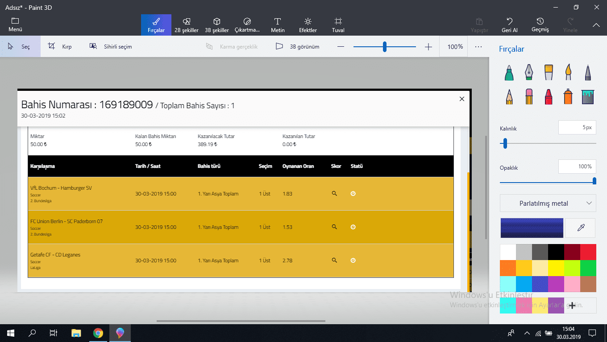Viewport: 607px width, 342px height.
Task: Click the zoom out minus button
Action: point(341,47)
